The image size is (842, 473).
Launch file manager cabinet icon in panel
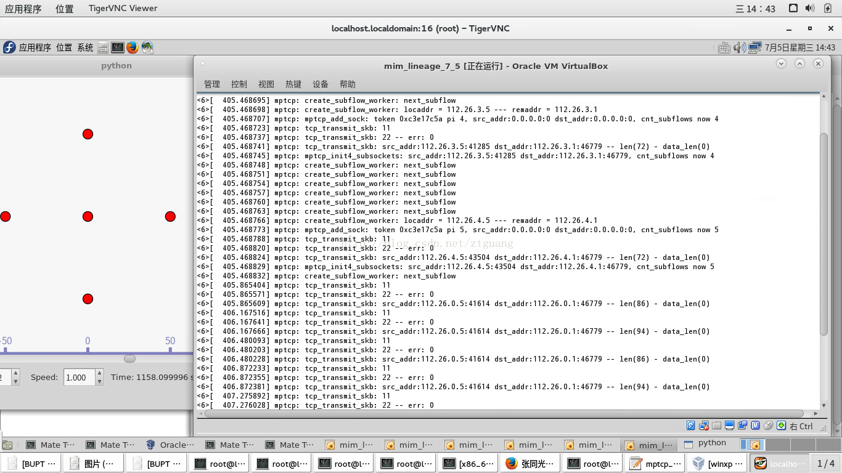coord(103,47)
